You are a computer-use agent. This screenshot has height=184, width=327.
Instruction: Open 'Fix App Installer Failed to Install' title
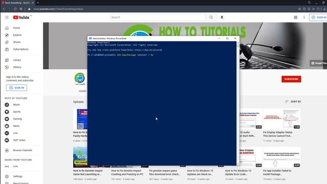pyautogui.click(x=277, y=173)
